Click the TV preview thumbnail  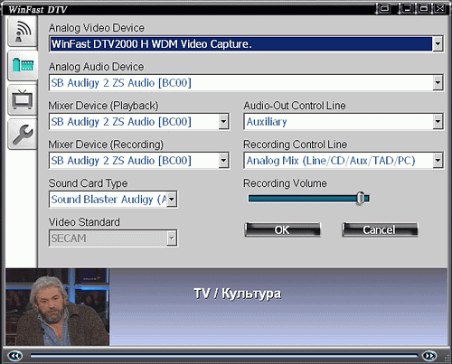(x=57, y=307)
